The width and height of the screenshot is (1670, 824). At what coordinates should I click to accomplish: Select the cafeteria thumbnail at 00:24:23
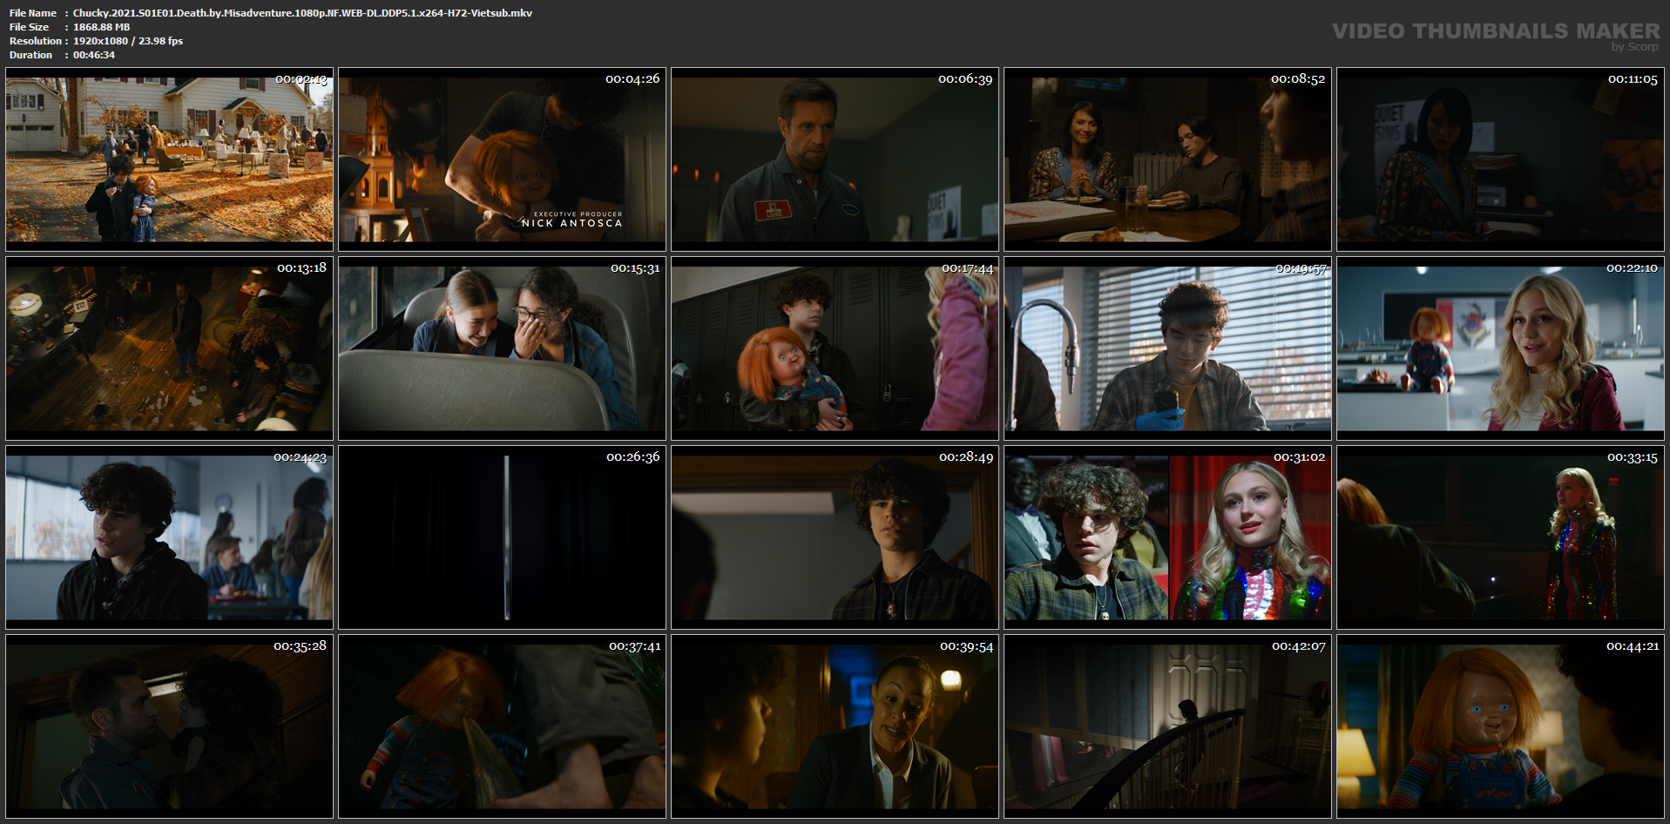pyautogui.click(x=169, y=537)
